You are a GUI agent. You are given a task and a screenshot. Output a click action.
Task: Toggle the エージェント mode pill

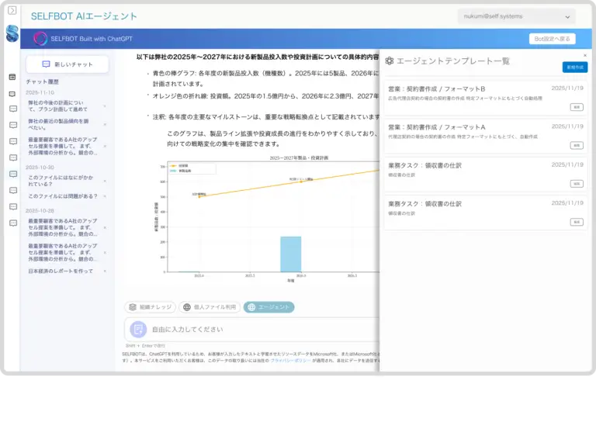[269, 307]
